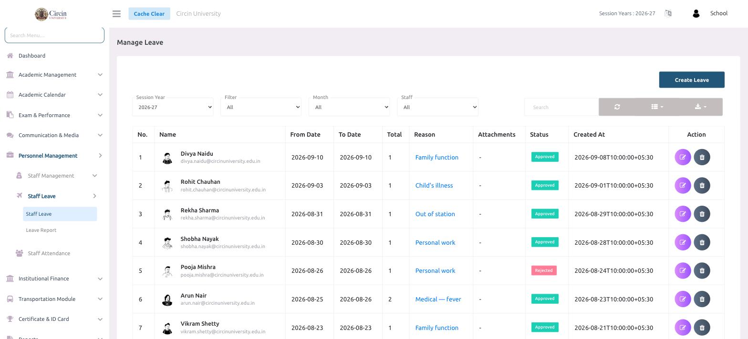This screenshot has height=339, width=748.
Task: Open the user profile avatar icon
Action: coord(696,13)
